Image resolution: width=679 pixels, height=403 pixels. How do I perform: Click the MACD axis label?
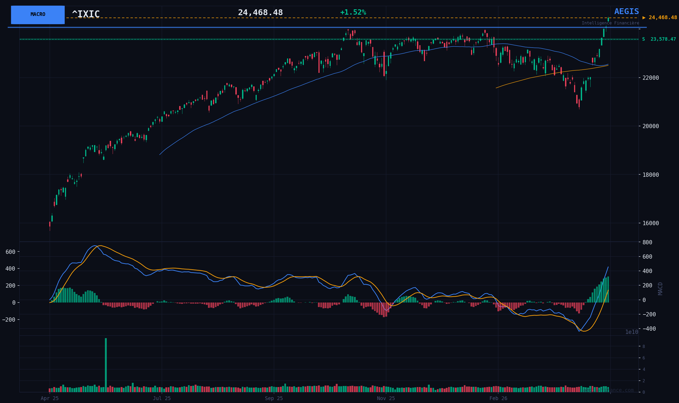pyautogui.click(x=660, y=289)
